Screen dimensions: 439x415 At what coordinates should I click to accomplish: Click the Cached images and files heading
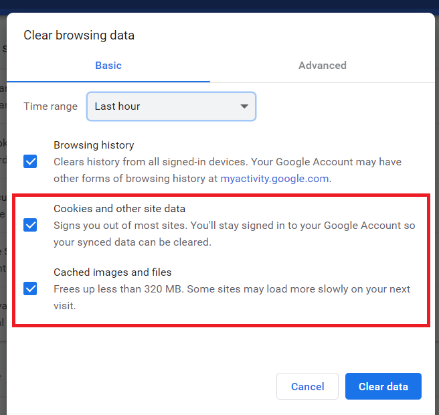(112, 272)
